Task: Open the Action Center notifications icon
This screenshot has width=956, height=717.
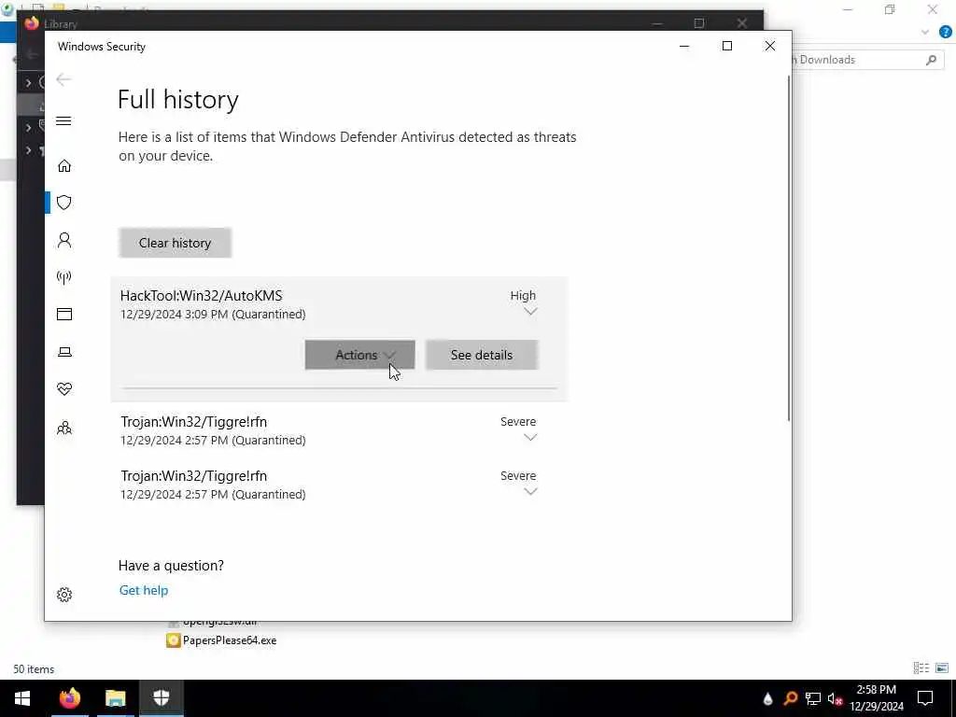Action: point(925,698)
